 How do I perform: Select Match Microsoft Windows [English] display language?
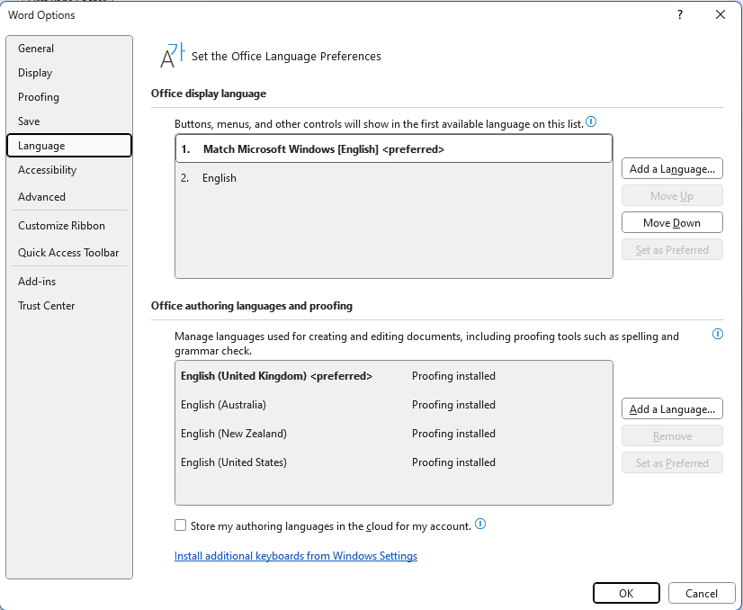[x=394, y=148]
